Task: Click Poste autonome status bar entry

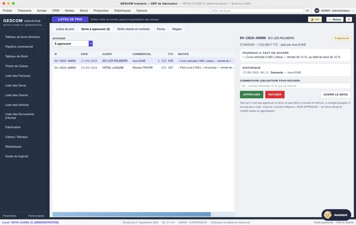Action: (334, 223)
